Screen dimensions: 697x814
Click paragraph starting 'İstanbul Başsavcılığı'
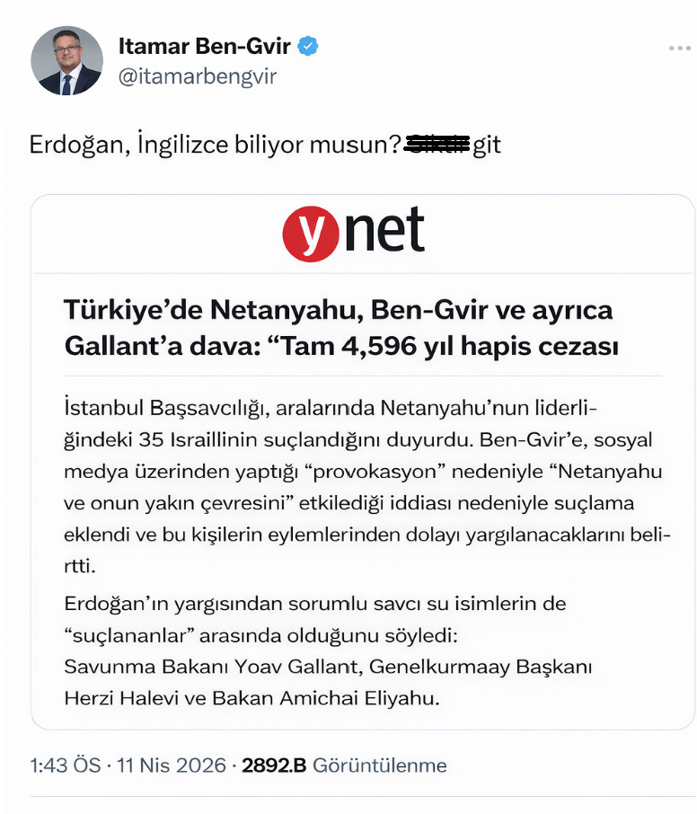tap(367, 486)
